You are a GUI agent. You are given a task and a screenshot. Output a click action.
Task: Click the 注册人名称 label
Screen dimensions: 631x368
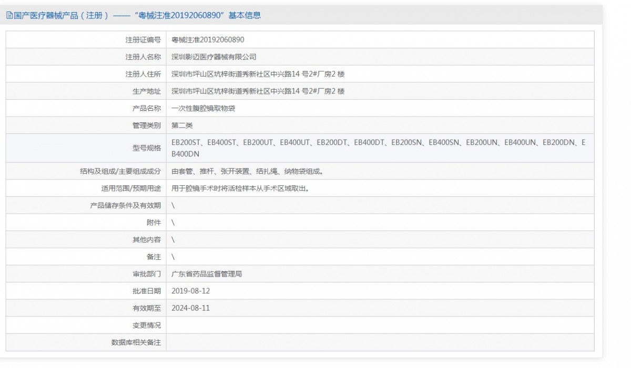[x=143, y=57]
